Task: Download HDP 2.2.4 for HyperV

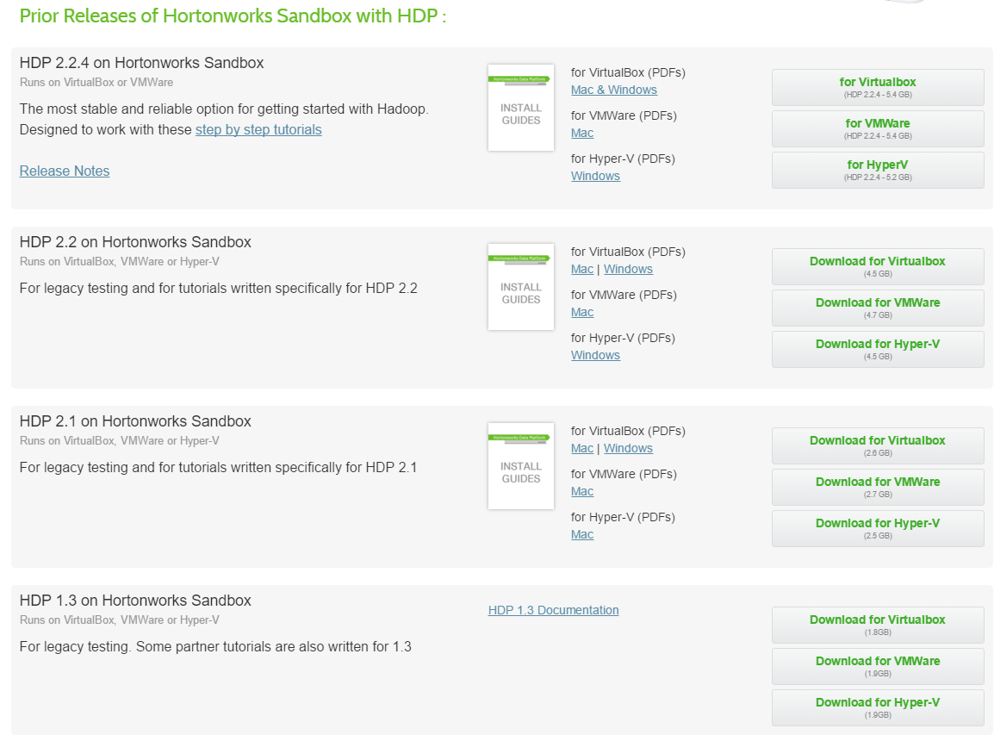Action: click(877, 170)
